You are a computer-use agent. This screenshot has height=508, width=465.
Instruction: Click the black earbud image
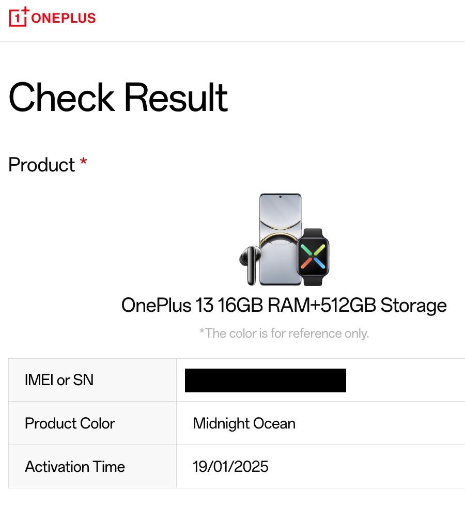pyautogui.click(x=249, y=263)
